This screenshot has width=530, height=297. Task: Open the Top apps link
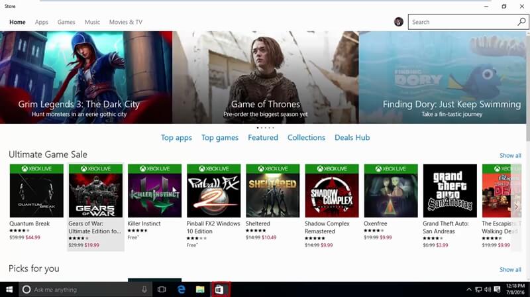coord(176,138)
